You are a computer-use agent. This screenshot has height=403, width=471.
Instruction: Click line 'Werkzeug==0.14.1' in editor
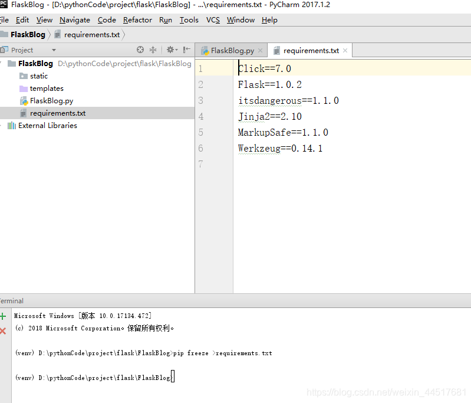point(280,148)
